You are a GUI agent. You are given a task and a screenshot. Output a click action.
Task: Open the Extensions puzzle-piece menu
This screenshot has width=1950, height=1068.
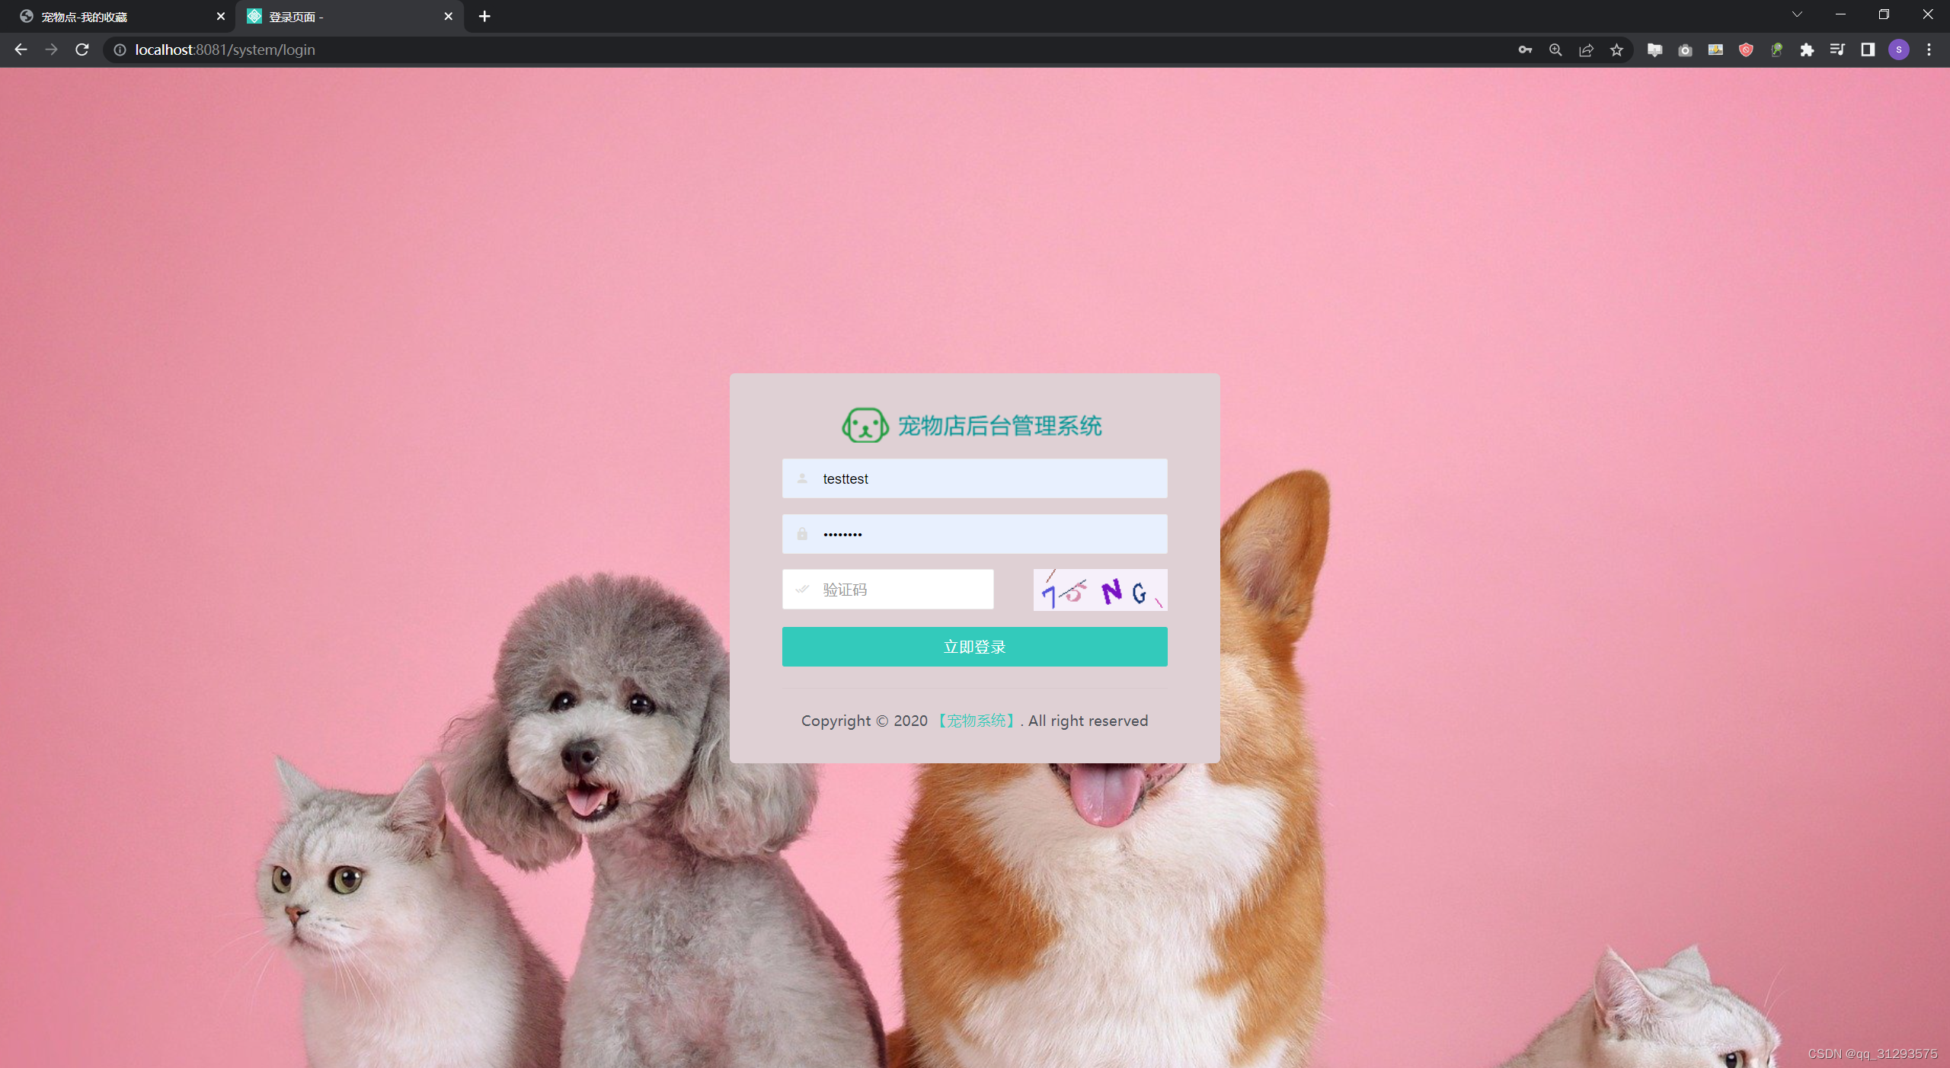(x=1807, y=50)
